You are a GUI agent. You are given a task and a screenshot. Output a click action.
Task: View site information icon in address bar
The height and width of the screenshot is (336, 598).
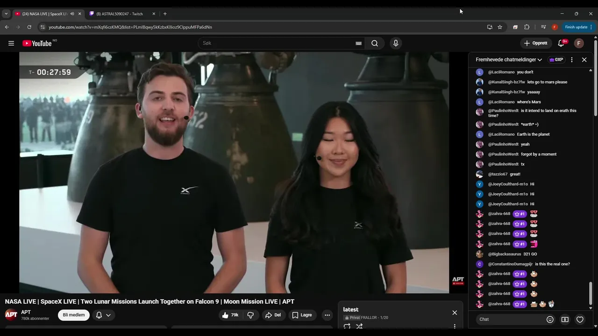point(43,27)
